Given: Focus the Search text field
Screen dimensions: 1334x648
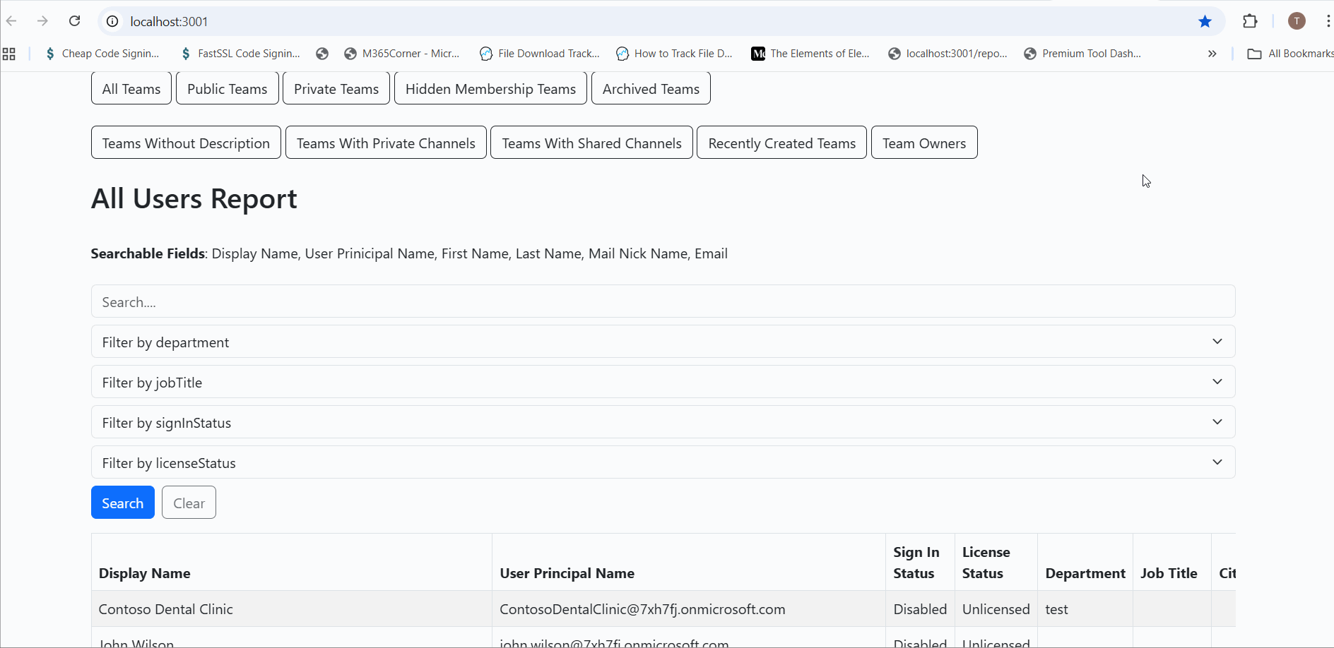Looking at the screenshot, I should click(x=663, y=301).
